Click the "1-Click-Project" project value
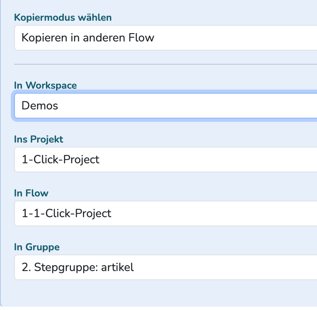The image size is (317, 310). [61, 160]
